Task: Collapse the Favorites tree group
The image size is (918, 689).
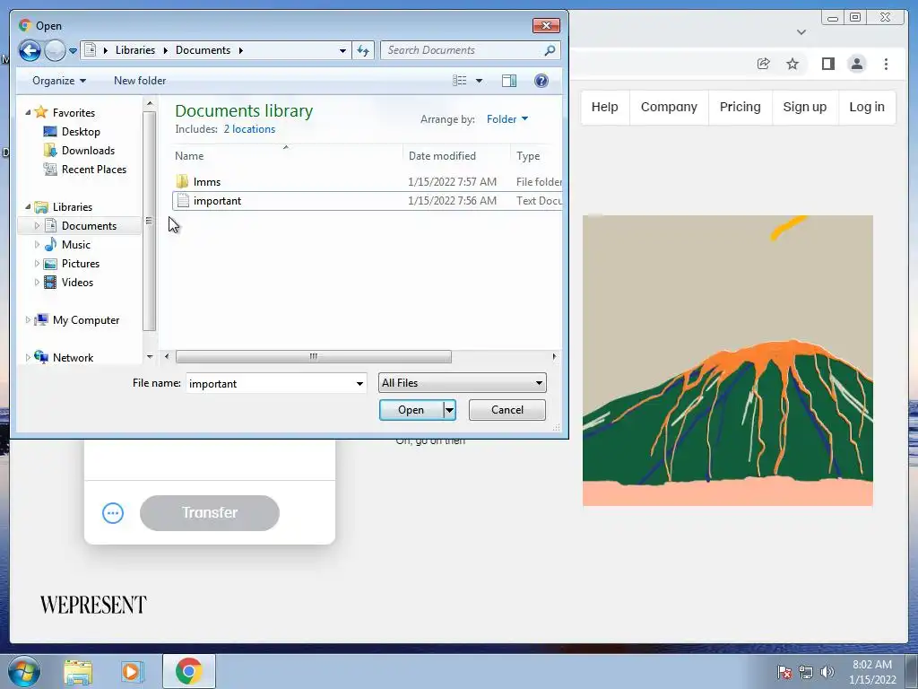Action: pos(28,112)
